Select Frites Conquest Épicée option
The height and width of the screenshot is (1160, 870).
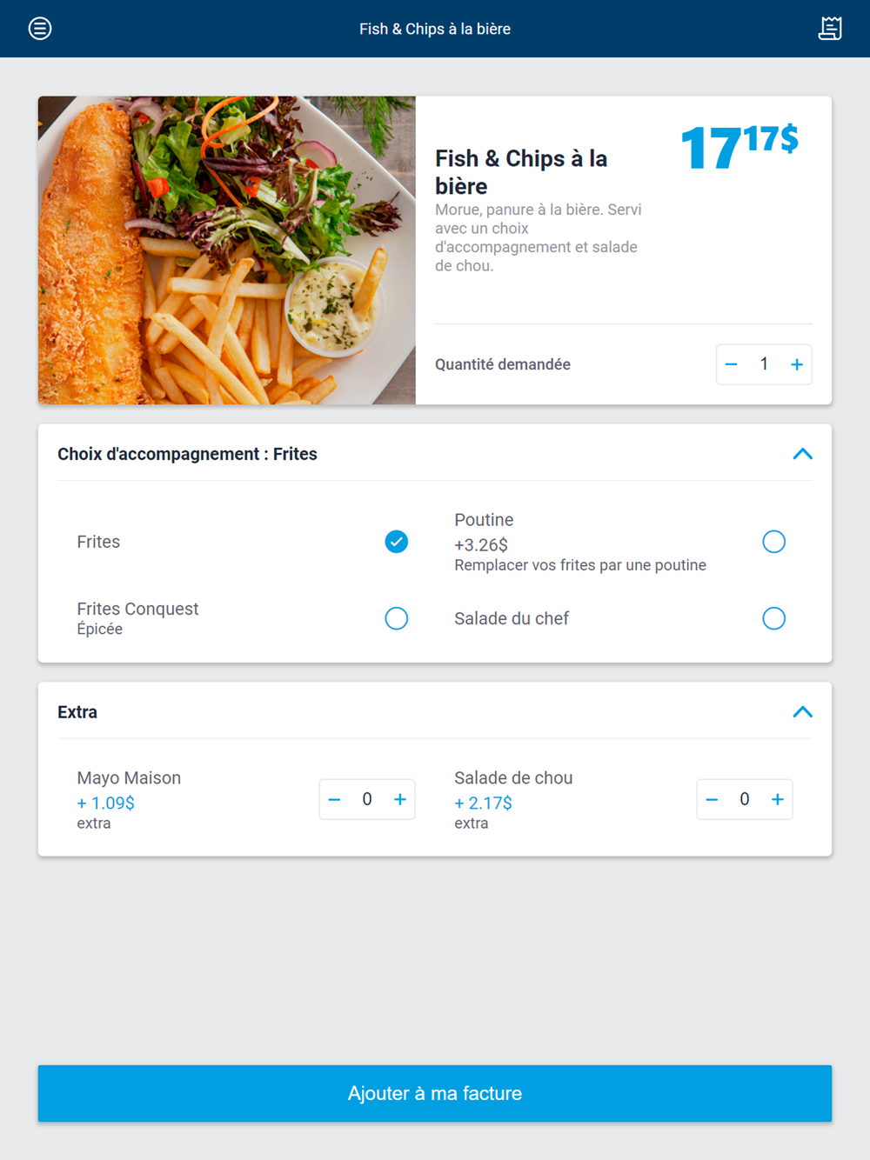coord(396,618)
